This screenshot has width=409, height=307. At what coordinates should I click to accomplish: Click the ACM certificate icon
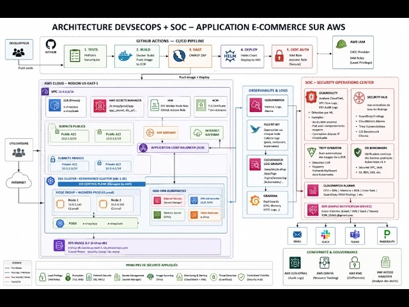201,105
